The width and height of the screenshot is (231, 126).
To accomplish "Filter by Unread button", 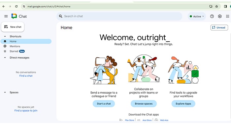I will (x=219, y=28).
